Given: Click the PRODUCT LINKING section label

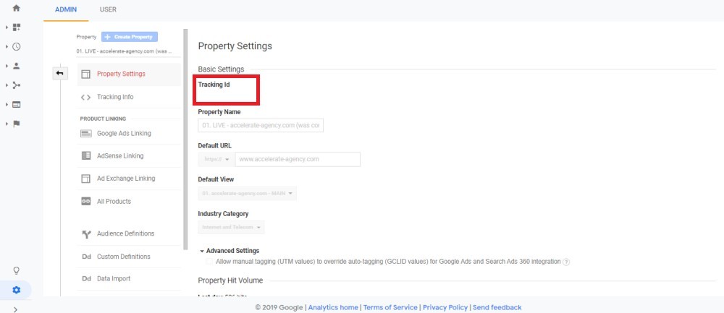Looking at the screenshot, I should point(103,119).
